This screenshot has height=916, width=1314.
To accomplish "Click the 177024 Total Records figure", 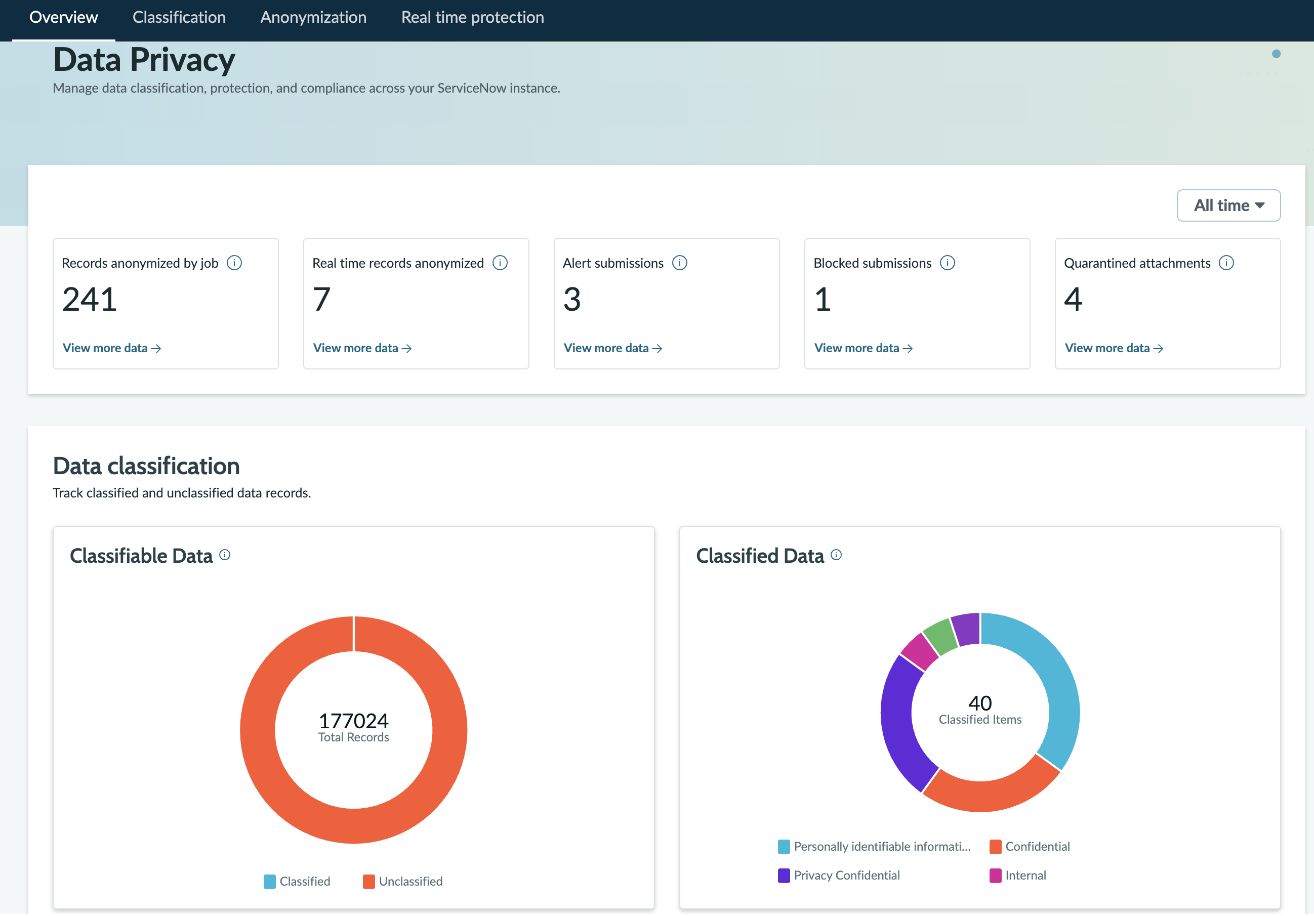I will click(x=354, y=722).
